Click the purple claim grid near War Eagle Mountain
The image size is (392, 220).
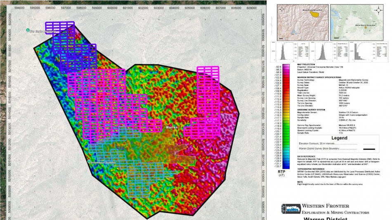pyautogui.click(x=60, y=28)
